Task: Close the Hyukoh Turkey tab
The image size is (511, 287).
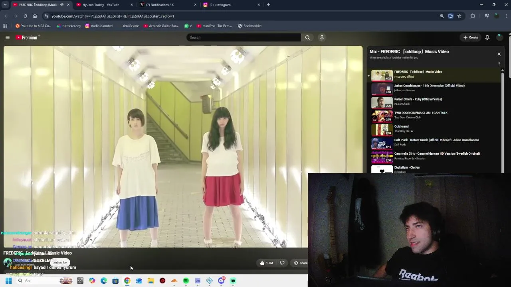Action: point(132,5)
